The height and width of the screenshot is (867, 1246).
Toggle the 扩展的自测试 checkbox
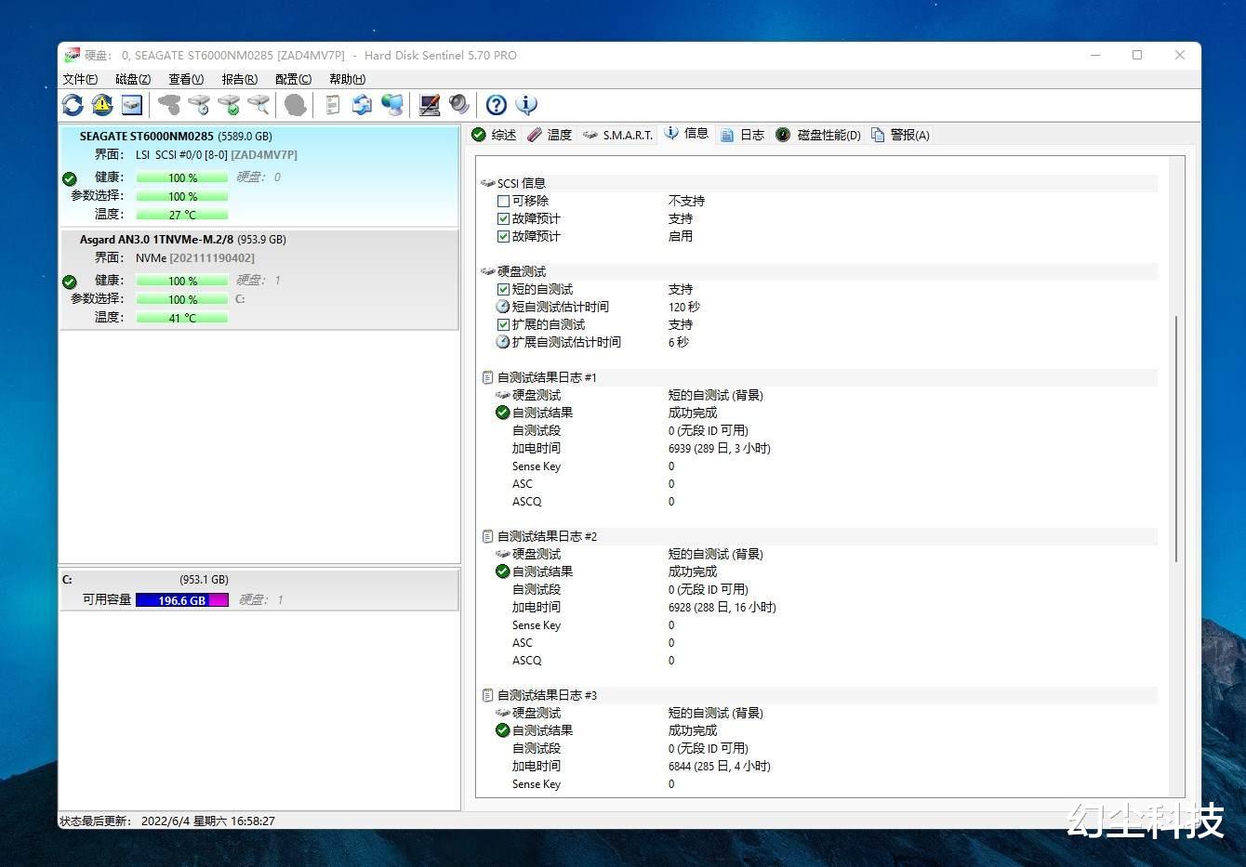[503, 324]
